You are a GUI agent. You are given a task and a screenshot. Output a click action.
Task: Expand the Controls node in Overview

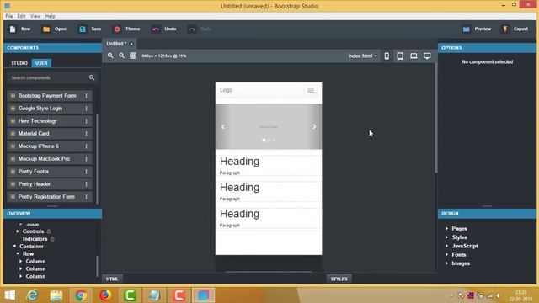click(x=18, y=231)
